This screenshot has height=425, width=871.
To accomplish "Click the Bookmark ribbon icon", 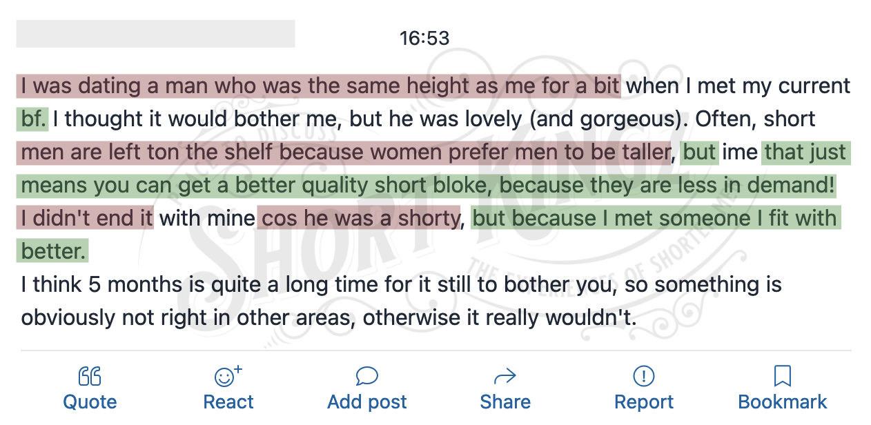I will tap(783, 376).
